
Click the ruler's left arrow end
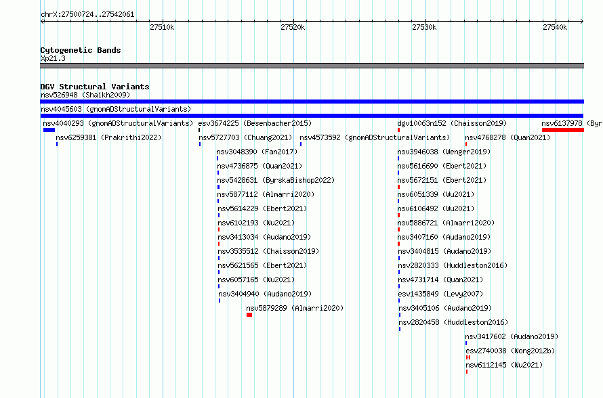(x=43, y=22)
